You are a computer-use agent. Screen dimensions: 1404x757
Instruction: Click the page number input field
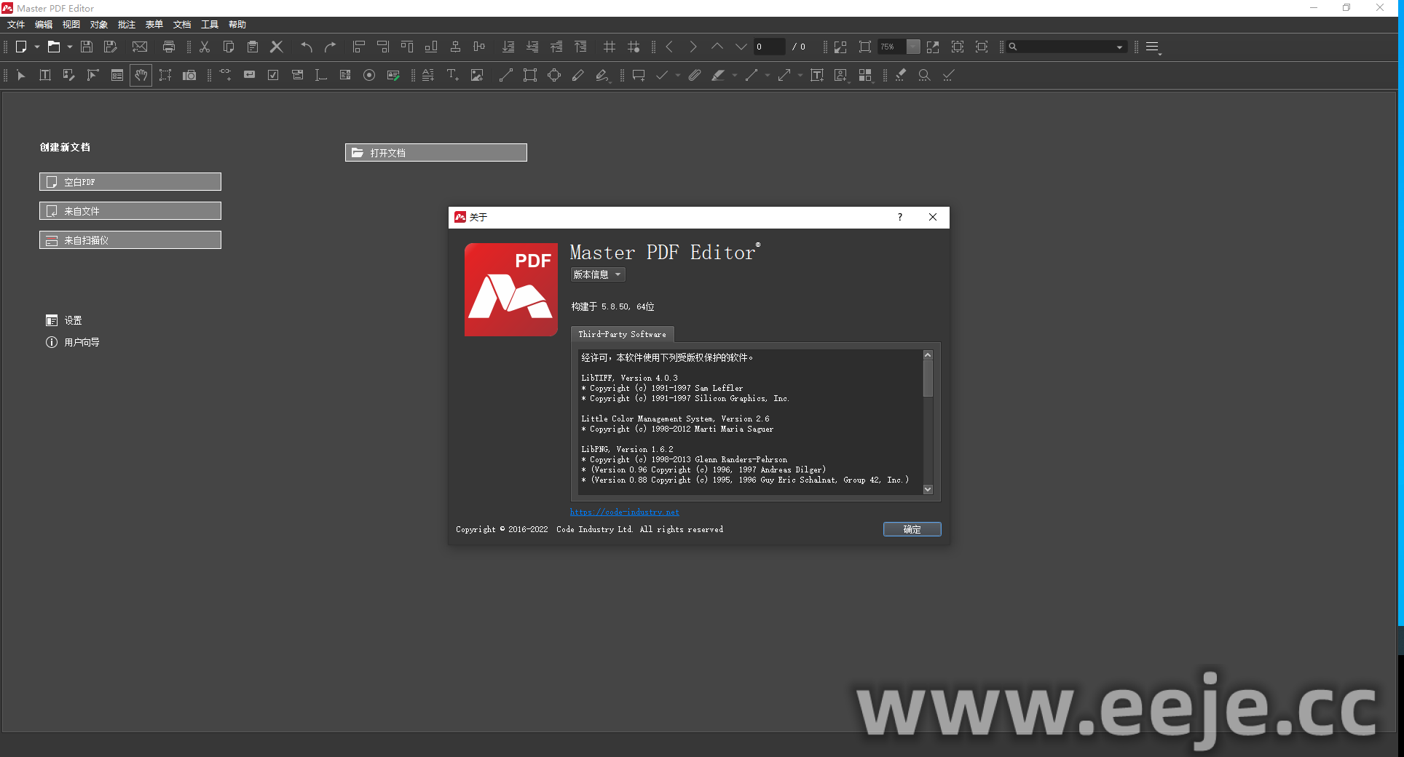click(768, 47)
